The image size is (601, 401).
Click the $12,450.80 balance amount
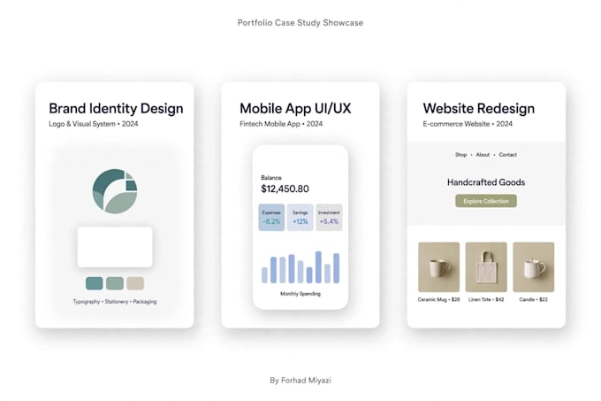pos(285,189)
